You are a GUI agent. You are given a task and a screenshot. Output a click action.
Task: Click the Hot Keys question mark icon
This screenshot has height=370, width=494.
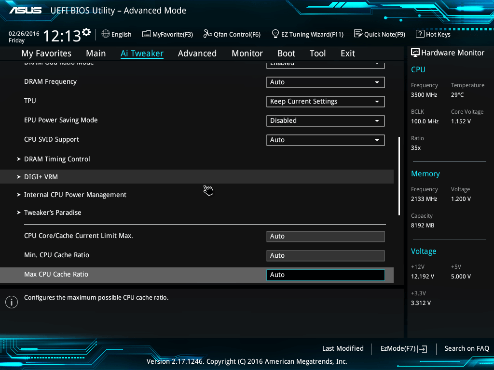420,34
